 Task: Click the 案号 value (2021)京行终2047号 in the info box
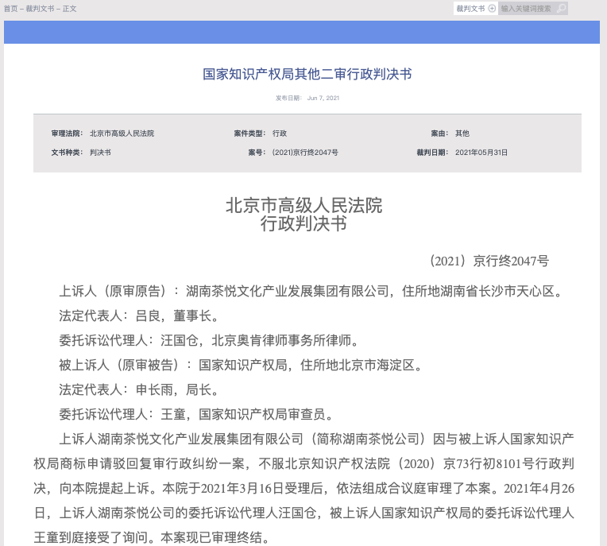coord(305,152)
